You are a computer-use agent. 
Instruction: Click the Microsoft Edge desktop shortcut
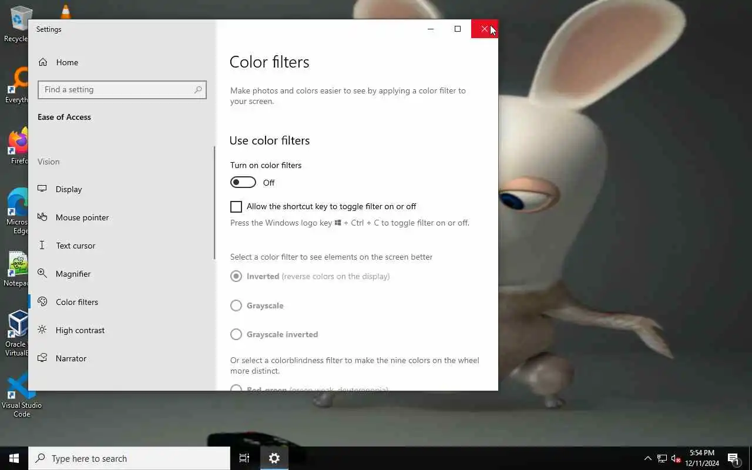pyautogui.click(x=18, y=211)
